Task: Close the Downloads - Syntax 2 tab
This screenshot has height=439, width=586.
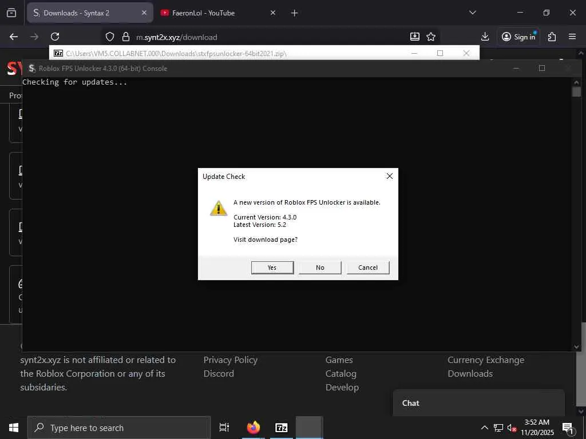Action: pos(144,13)
